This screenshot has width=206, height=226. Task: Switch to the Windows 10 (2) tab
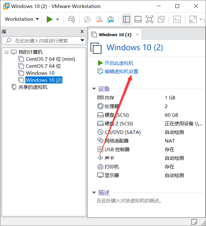pyautogui.click(x=115, y=35)
